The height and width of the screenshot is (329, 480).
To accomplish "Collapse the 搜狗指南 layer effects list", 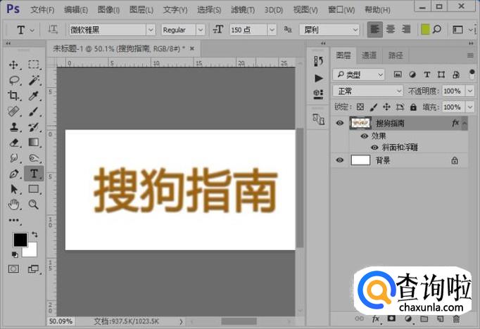I will [465, 123].
